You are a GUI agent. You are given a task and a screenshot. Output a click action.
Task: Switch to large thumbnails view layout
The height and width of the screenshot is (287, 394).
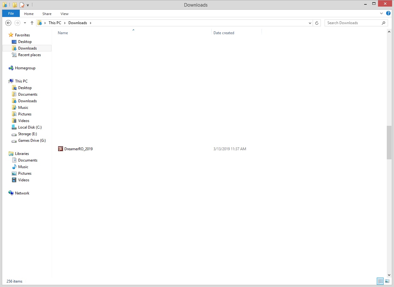(x=387, y=281)
